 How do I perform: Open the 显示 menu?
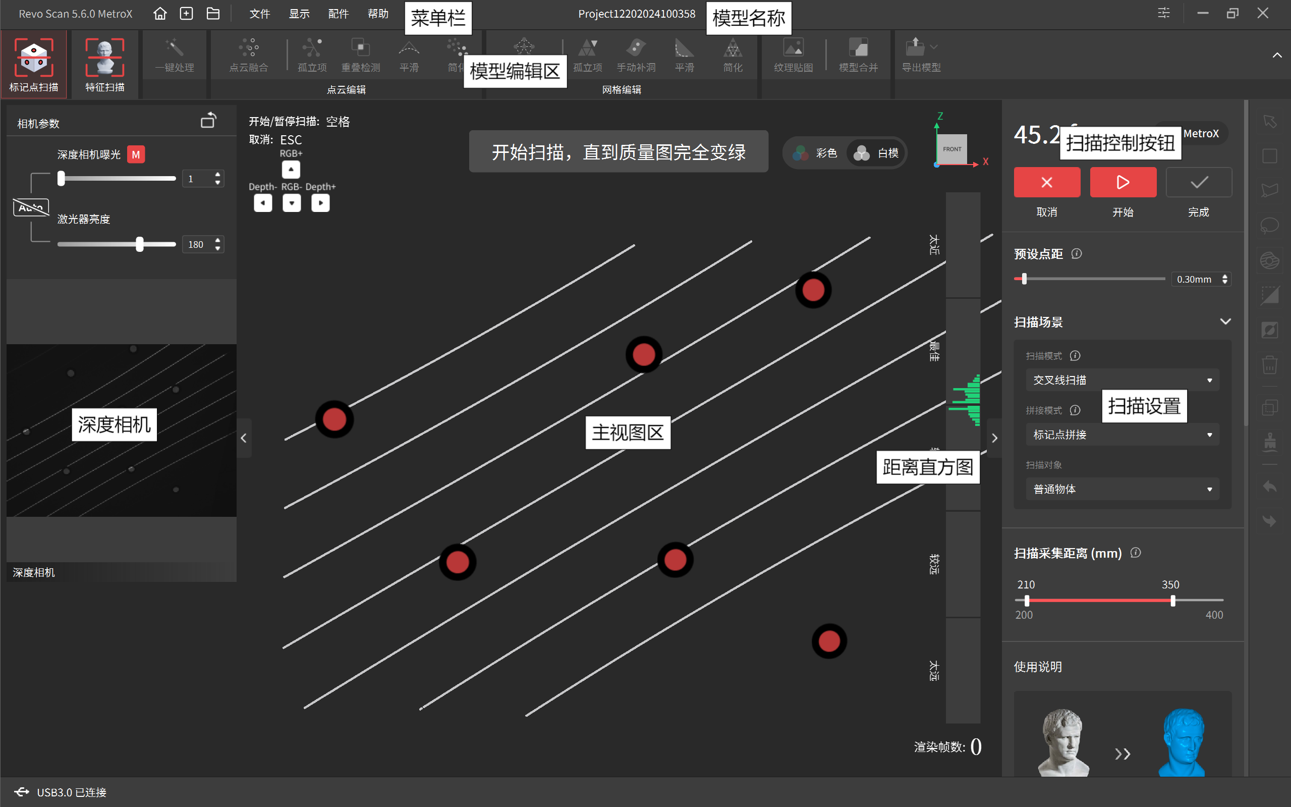299,13
